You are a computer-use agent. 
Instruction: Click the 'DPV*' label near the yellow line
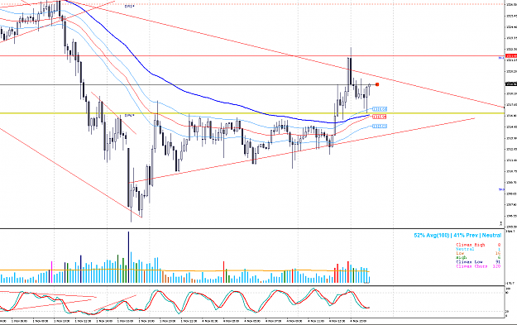point(129,116)
